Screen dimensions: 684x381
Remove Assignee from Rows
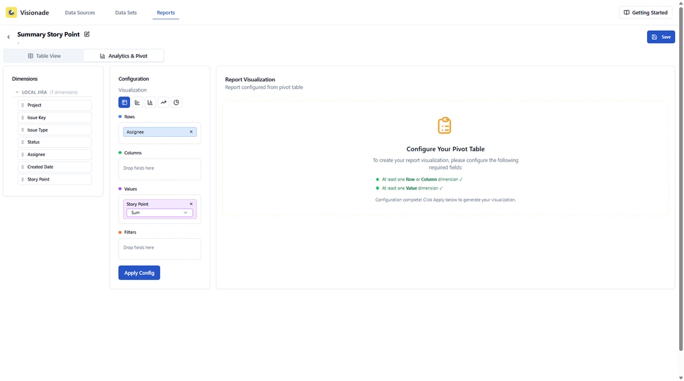pyautogui.click(x=191, y=131)
